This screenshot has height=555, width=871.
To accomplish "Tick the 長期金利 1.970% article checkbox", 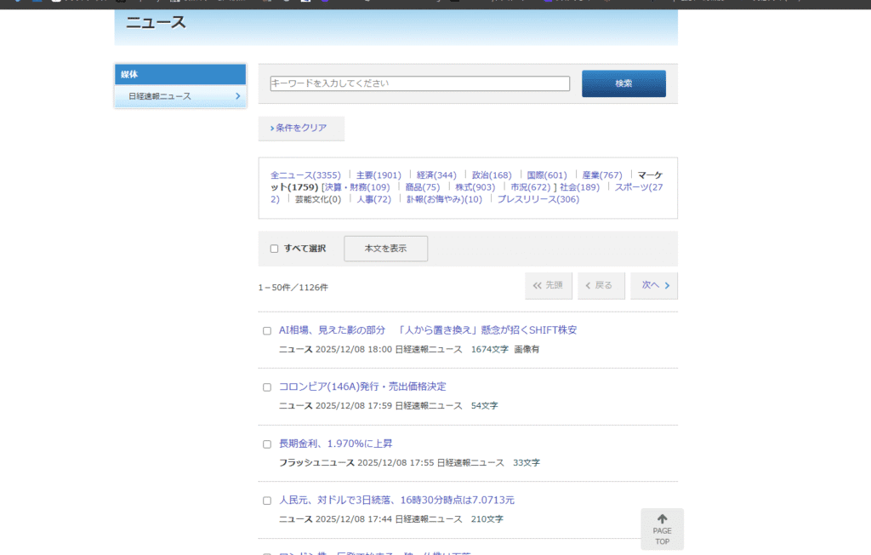I will click(x=267, y=444).
